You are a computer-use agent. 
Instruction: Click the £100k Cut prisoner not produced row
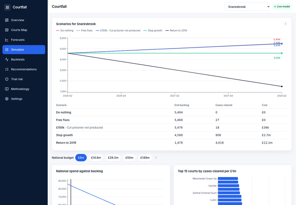(x=172, y=127)
